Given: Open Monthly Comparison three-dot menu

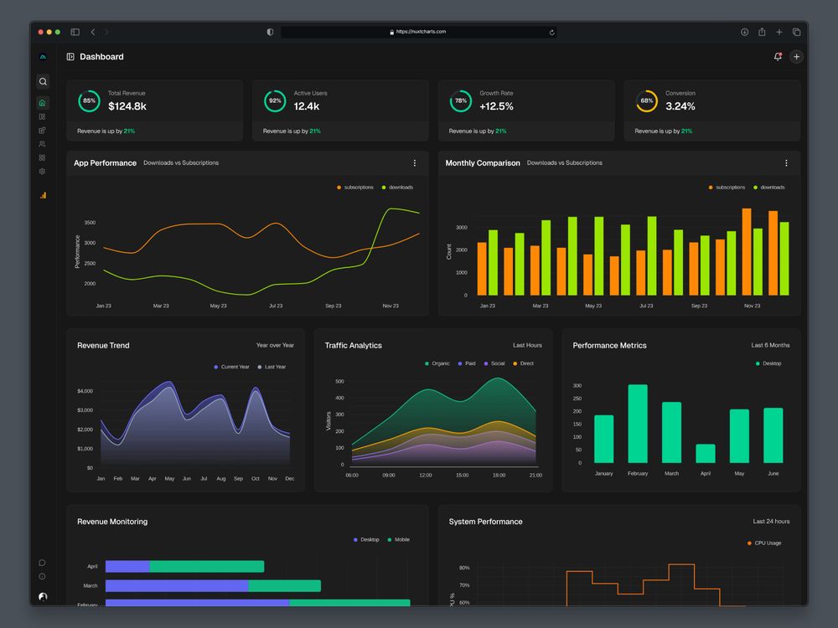Looking at the screenshot, I should pyautogui.click(x=786, y=163).
